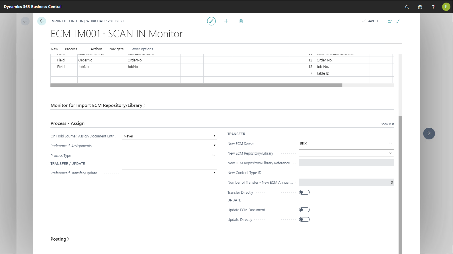Click the plus icon to create new record

click(x=226, y=21)
